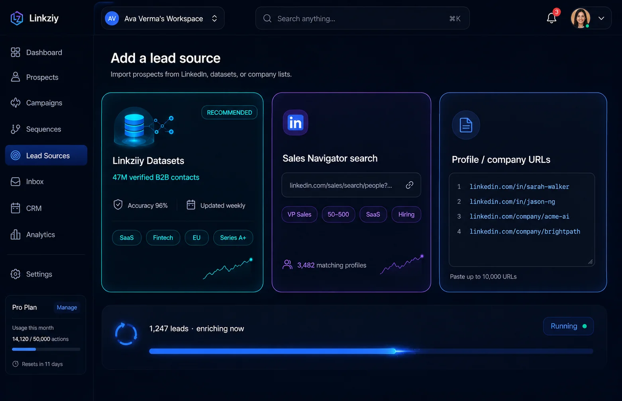The image size is (622, 401).
Task: Click 47M verified B2B contacts link
Action: pyautogui.click(x=156, y=177)
